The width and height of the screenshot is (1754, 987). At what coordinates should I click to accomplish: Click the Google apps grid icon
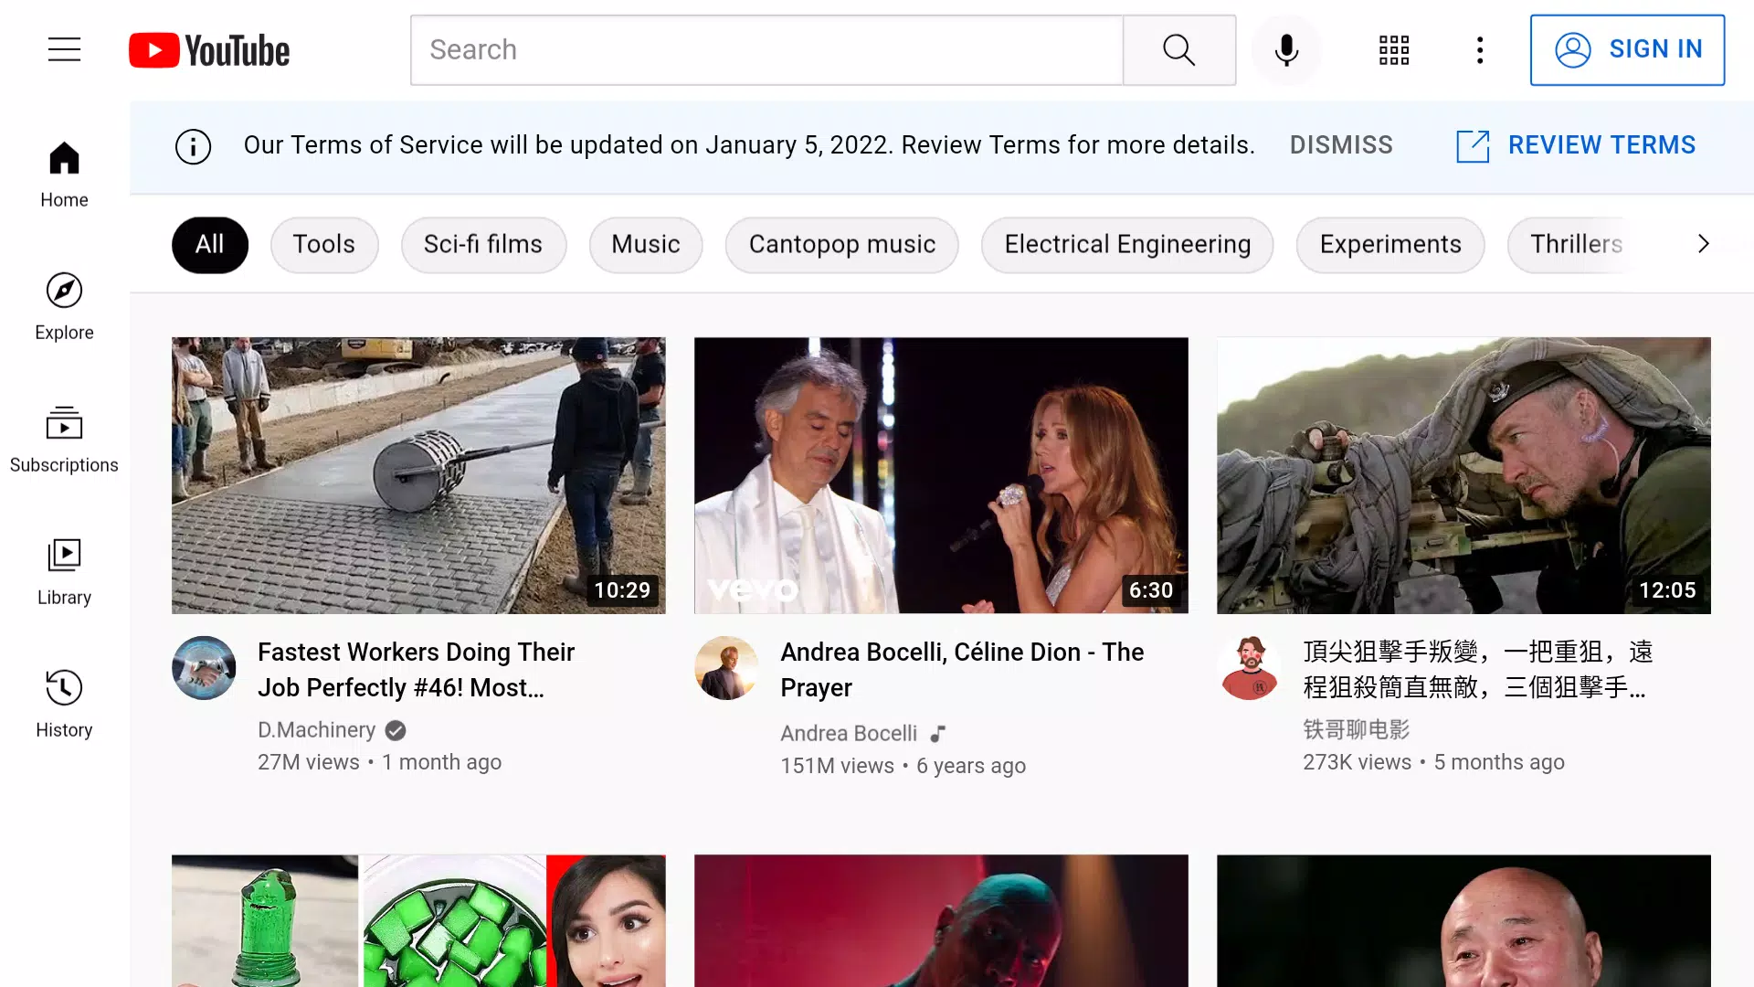tap(1396, 49)
